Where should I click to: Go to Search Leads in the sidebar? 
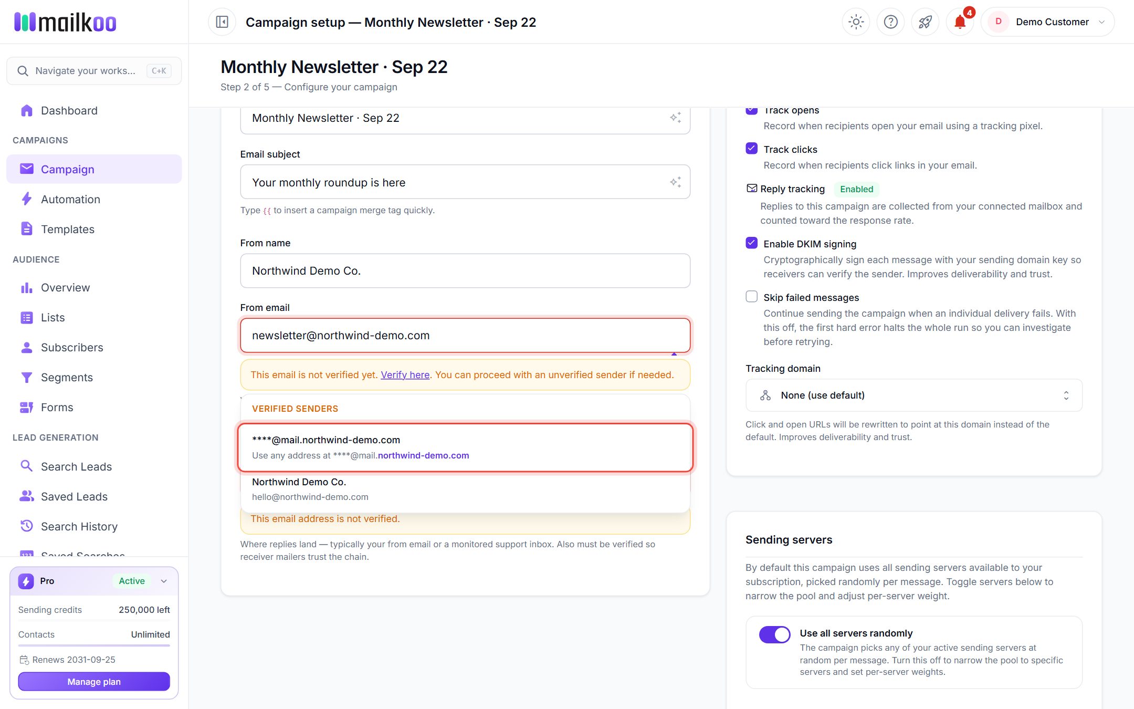coord(94,466)
